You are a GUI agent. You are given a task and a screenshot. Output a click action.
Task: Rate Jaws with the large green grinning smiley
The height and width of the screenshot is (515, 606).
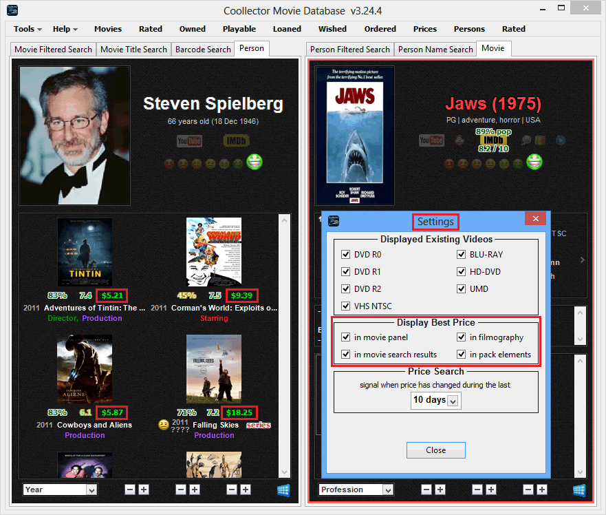534,162
